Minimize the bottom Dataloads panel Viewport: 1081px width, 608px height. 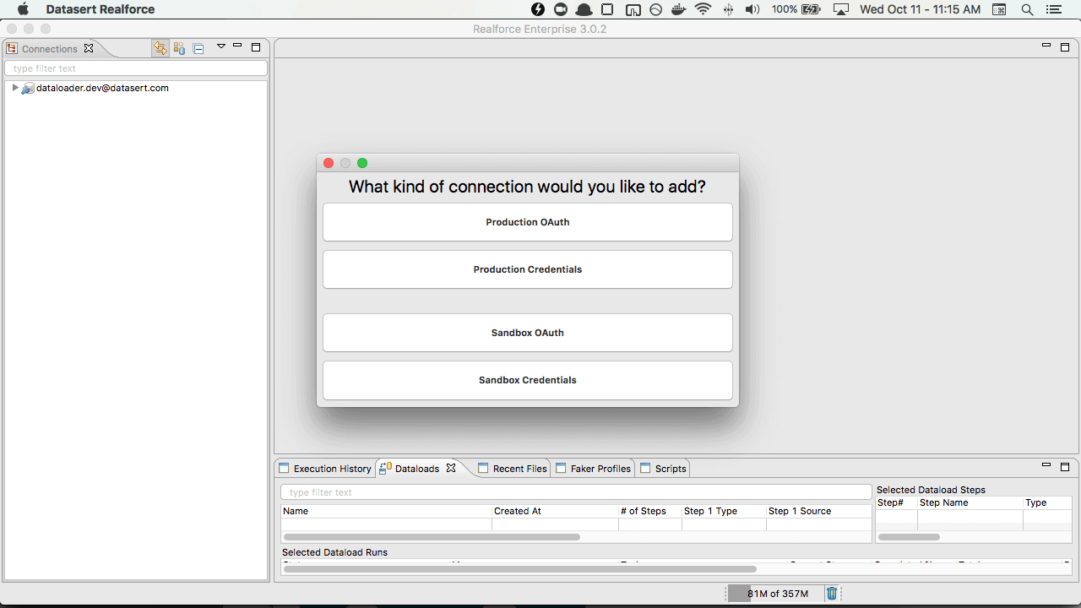[x=1046, y=464]
